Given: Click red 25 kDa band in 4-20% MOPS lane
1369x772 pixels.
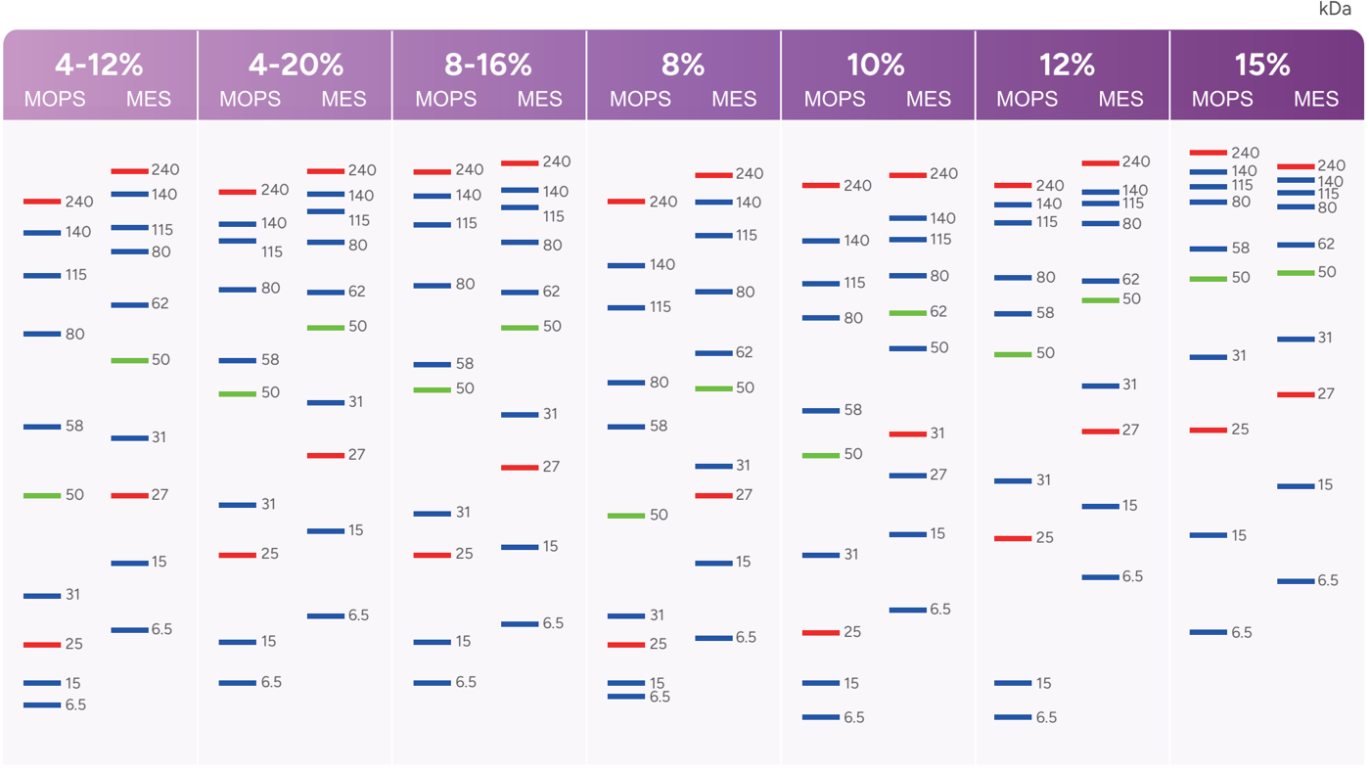Looking at the screenshot, I should [237, 555].
